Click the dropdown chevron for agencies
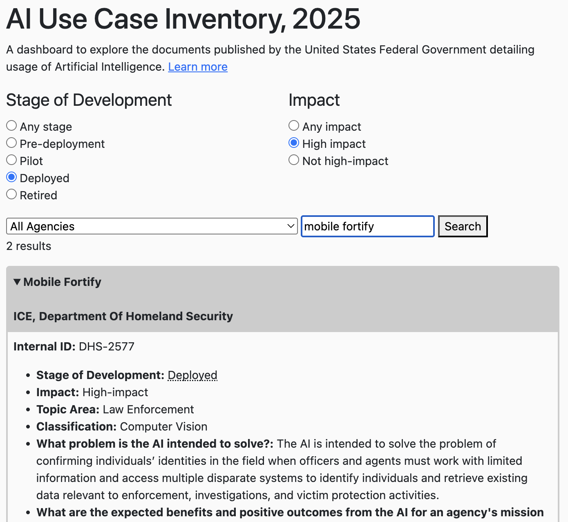The width and height of the screenshot is (568, 522). tap(291, 226)
